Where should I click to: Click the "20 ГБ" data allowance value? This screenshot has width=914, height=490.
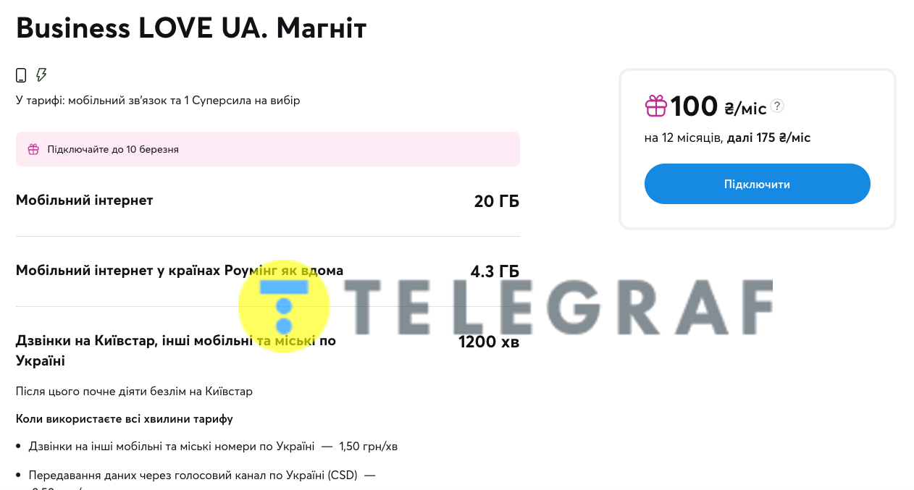point(497,201)
